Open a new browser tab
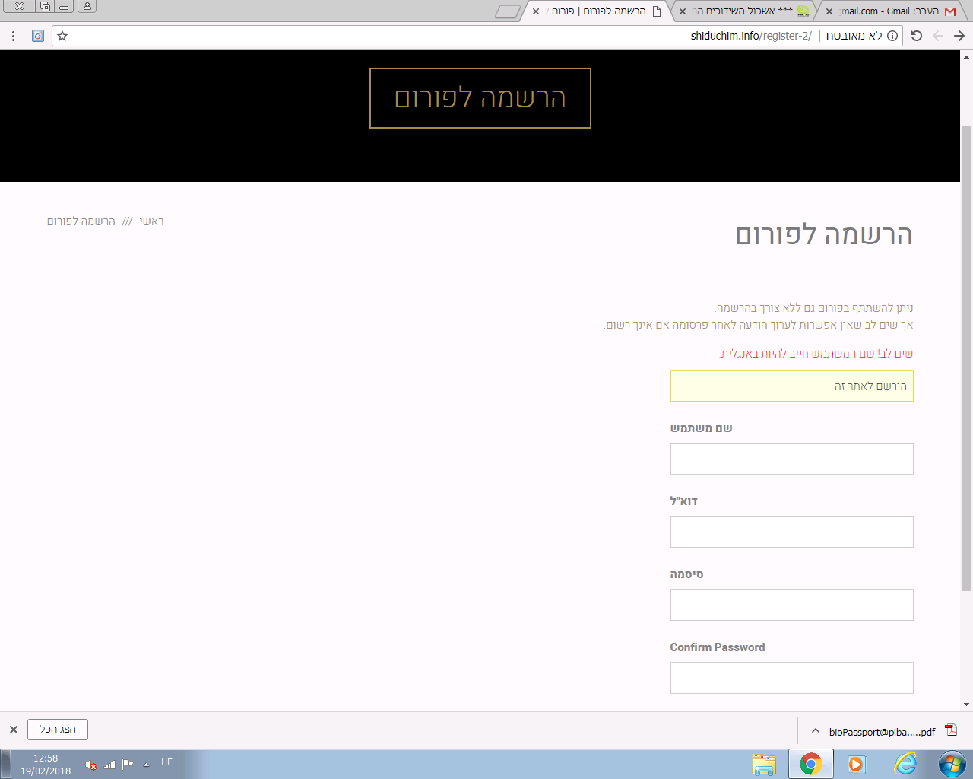973x779 pixels. 507,11
